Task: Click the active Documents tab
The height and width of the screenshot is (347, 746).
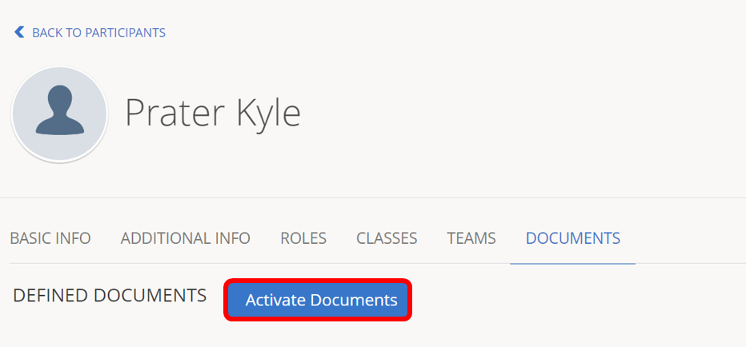Action: pos(572,238)
